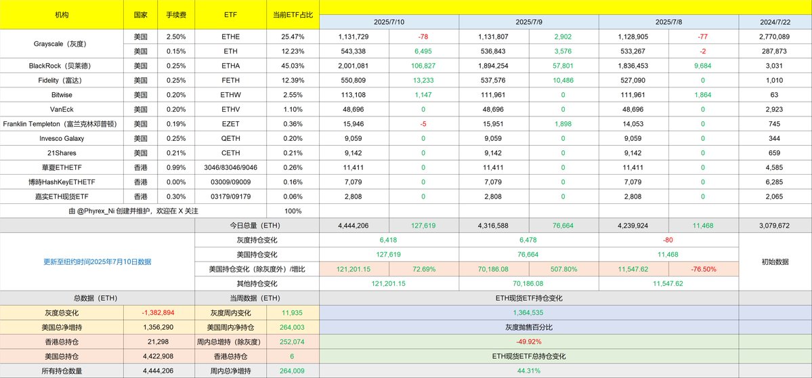Select the 25.47% share cell
Screen dimensions: 812x378
tap(293, 37)
